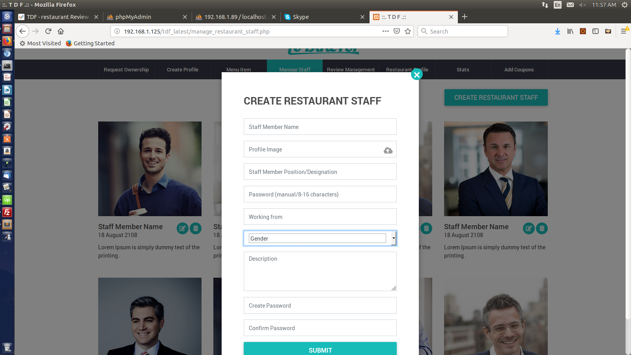Viewport: 631px width, 355px height.
Task: Switch to the phpMyAdmin tab
Action: point(147,17)
